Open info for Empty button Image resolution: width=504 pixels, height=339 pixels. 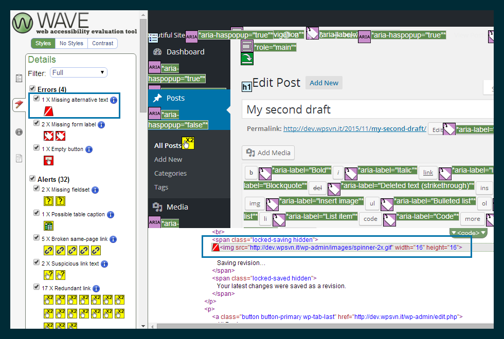click(89, 149)
